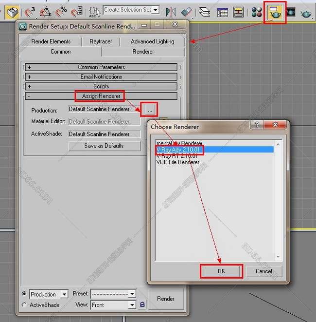316x322 pixels.
Task: Toggle the Angle Snap icon
Action: coord(45,12)
